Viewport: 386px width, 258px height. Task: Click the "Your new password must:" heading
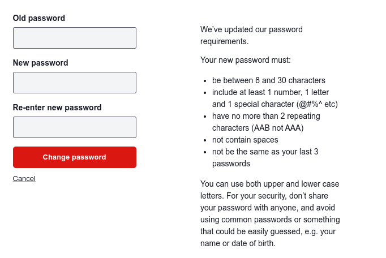(246, 59)
